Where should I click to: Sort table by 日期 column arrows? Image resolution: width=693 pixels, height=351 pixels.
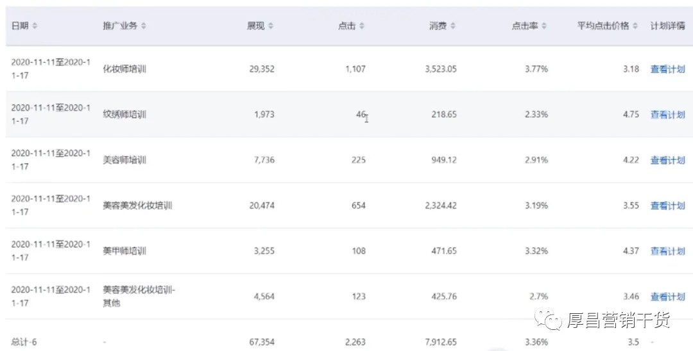pos(35,26)
